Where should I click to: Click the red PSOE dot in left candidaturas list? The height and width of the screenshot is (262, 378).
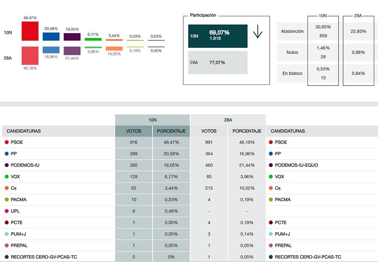coord(7,142)
